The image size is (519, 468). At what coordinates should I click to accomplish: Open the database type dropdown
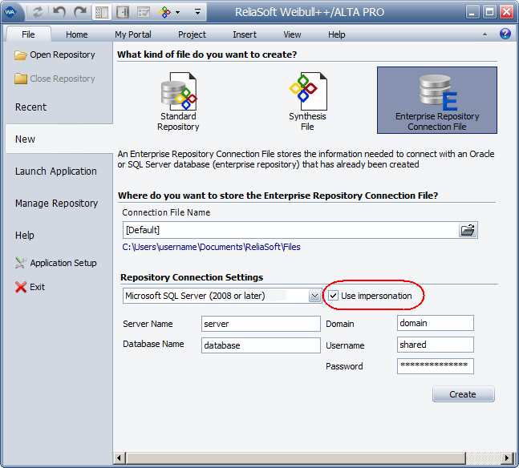click(x=315, y=296)
